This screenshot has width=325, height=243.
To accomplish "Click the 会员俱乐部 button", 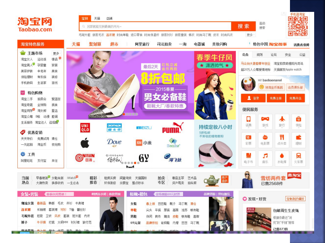I will coord(295,87).
